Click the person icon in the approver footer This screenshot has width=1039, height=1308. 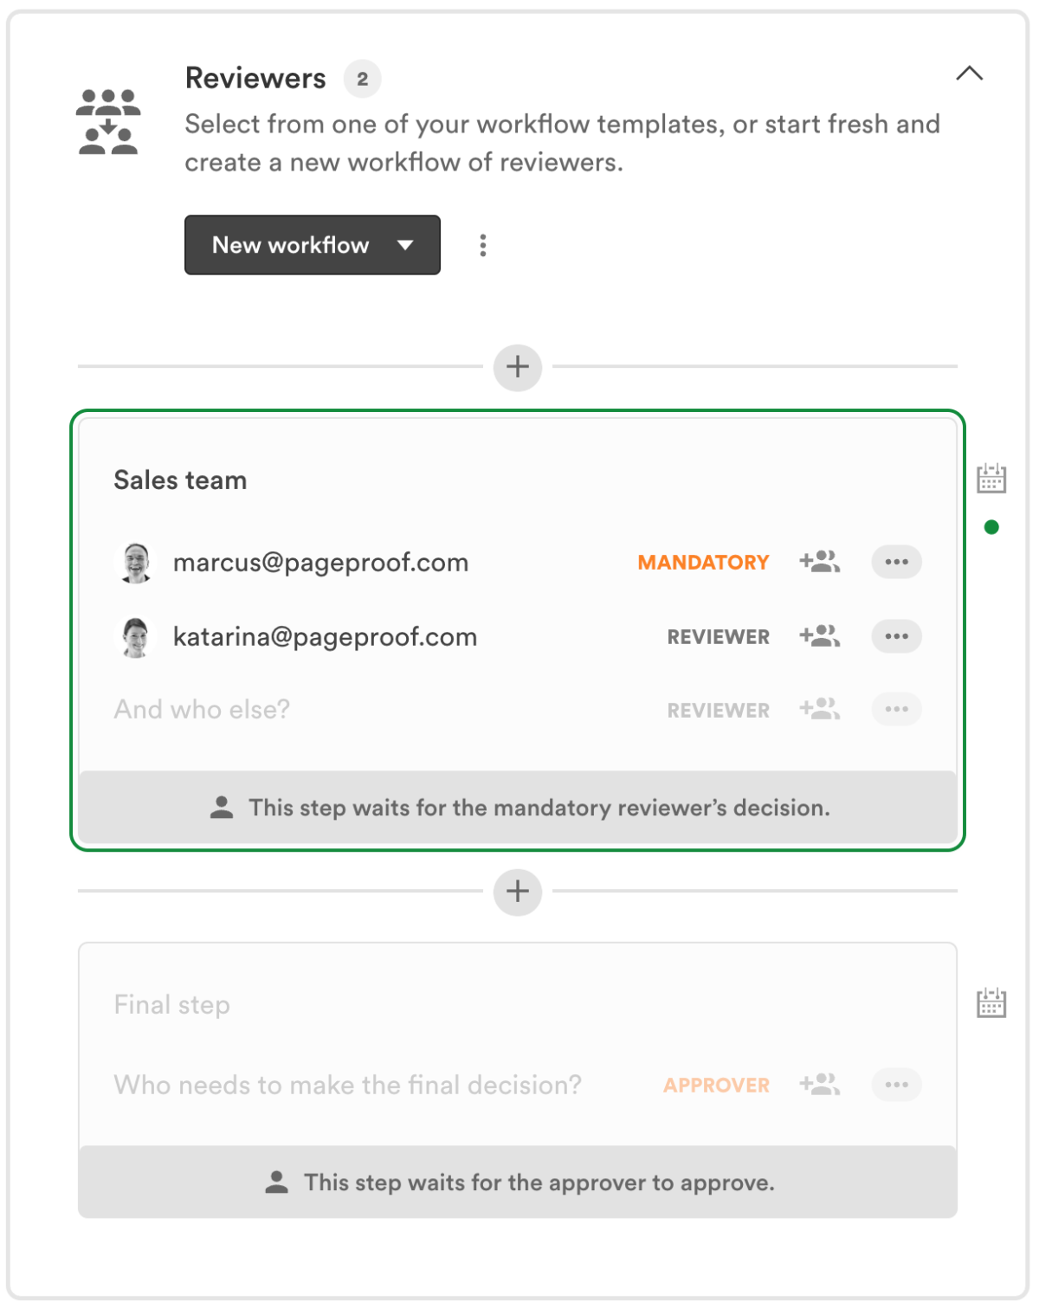tap(277, 1181)
